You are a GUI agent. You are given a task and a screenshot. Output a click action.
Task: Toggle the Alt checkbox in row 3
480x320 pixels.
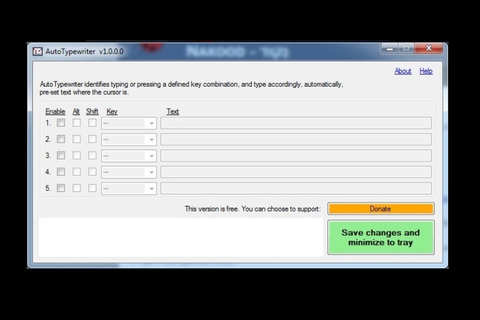point(77,155)
